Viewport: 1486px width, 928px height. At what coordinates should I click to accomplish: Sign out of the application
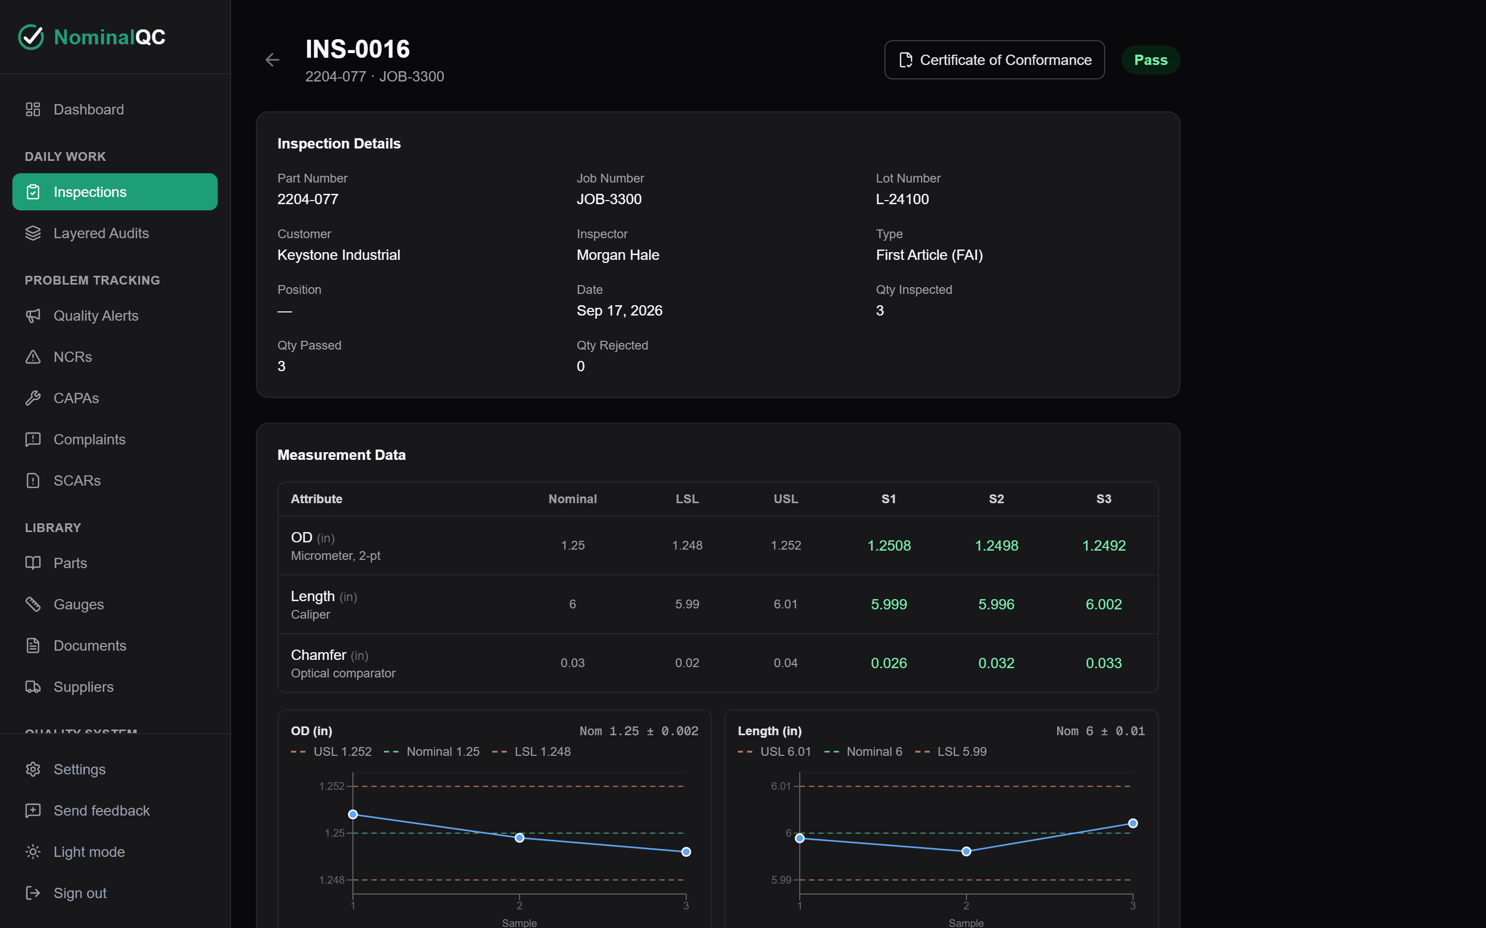point(115,893)
